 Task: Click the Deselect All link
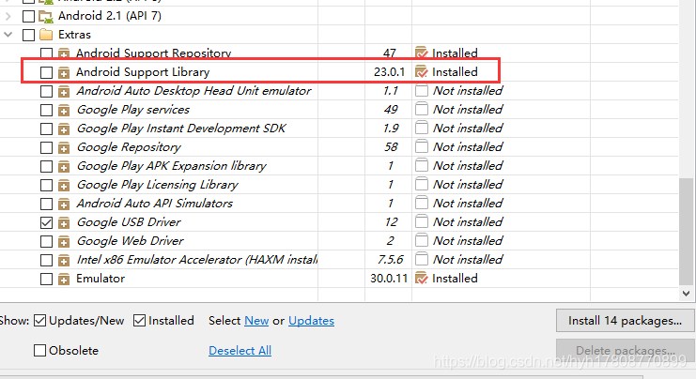pos(240,351)
